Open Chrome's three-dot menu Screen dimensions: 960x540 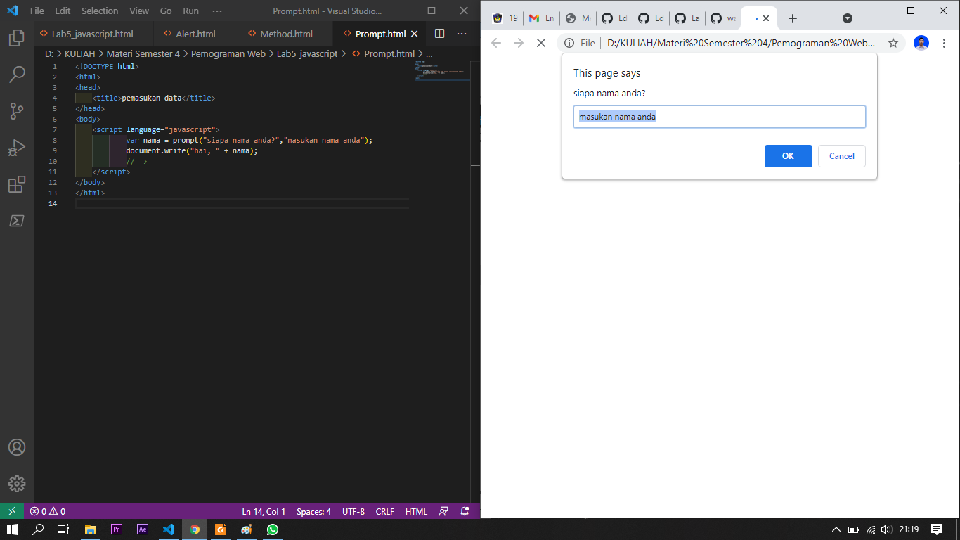pos(944,43)
